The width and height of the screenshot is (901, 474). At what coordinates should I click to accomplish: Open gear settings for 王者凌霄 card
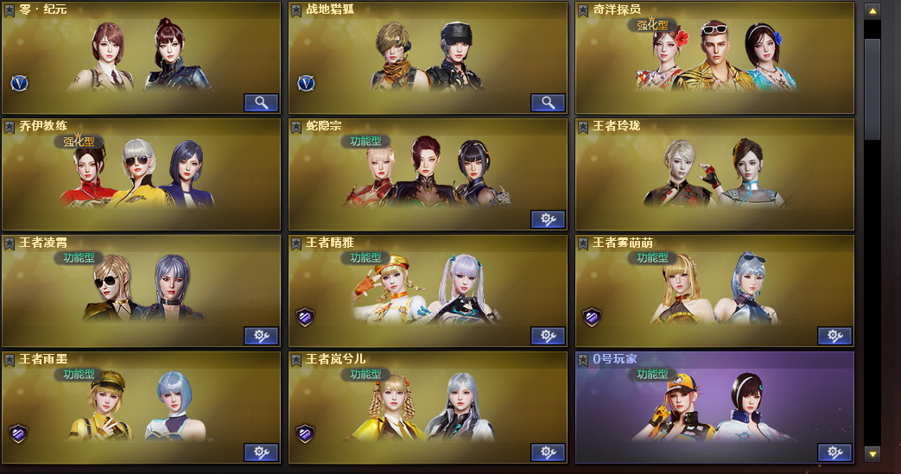[261, 336]
